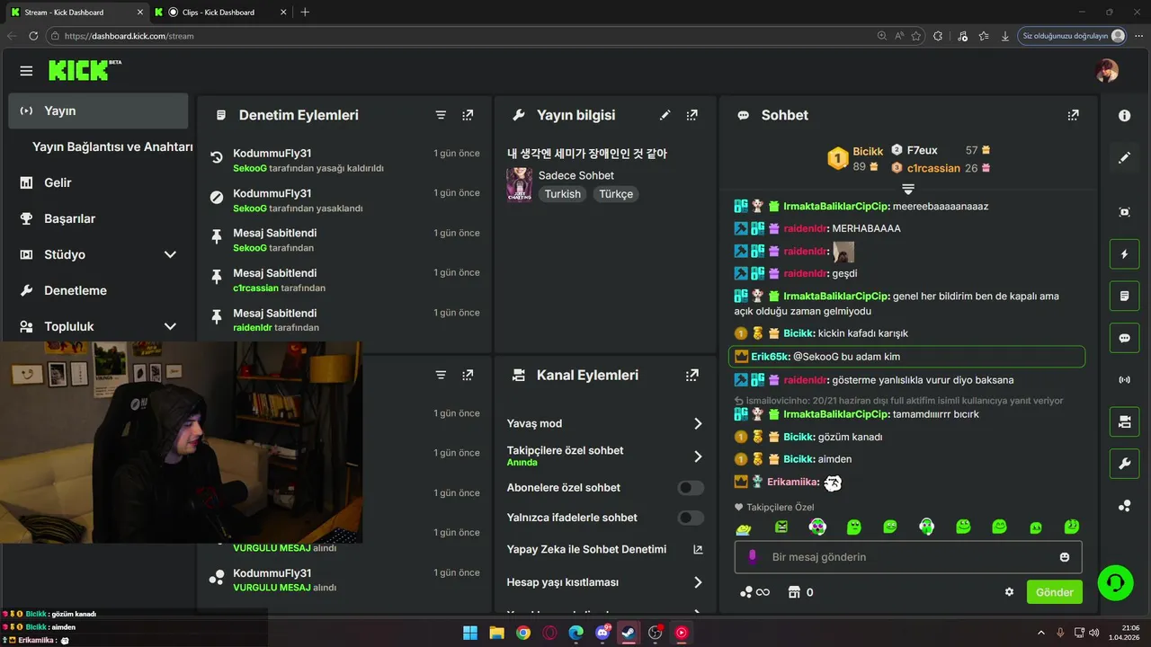Open chat settings gear icon
1151x647 pixels.
[x=1009, y=592]
